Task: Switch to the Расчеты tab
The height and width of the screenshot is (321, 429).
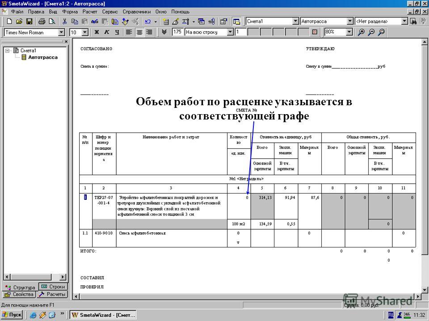Action: coord(52,294)
